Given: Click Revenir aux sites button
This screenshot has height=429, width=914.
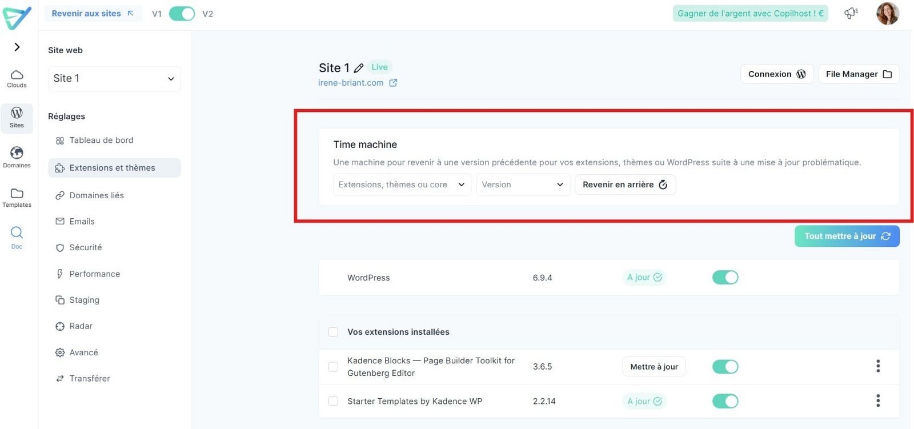Looking at the screenshot, I should click(x=93, y=13).
